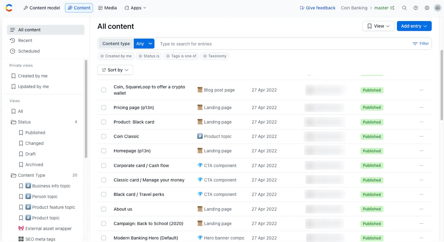The width and height of the screenshot is (444, 242).
Task: Click the master branch environment icon
Action: point(392,8)
